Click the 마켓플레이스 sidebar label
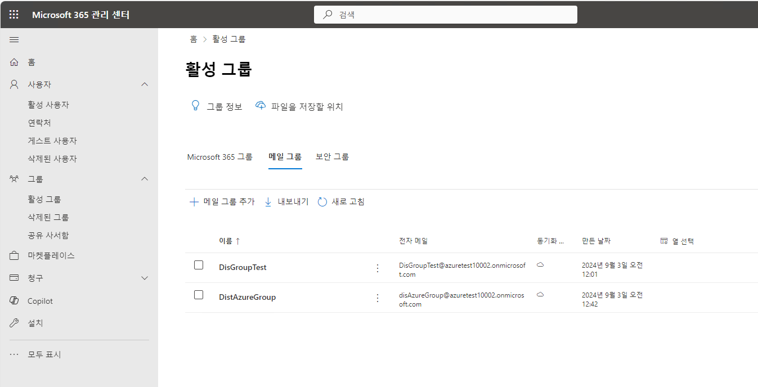Image resolution: width=758 pixels, height=387 pixels. (51, 255)
